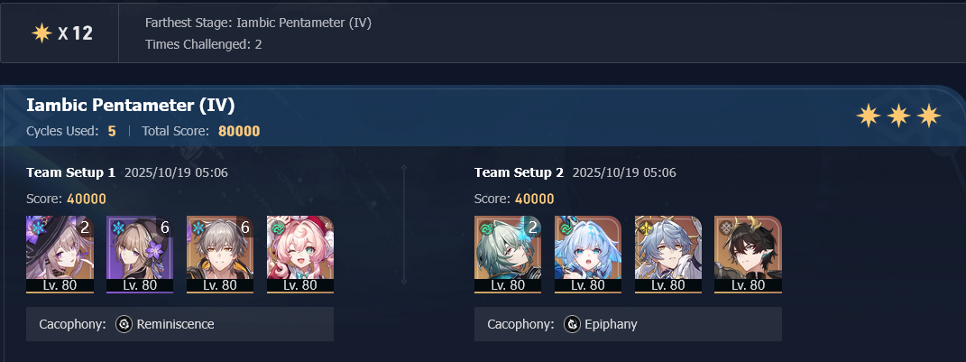Click the star icon beside X 12
Image resolution: width=966 pixels, height=362 pixels.
[x=41, y=33]
